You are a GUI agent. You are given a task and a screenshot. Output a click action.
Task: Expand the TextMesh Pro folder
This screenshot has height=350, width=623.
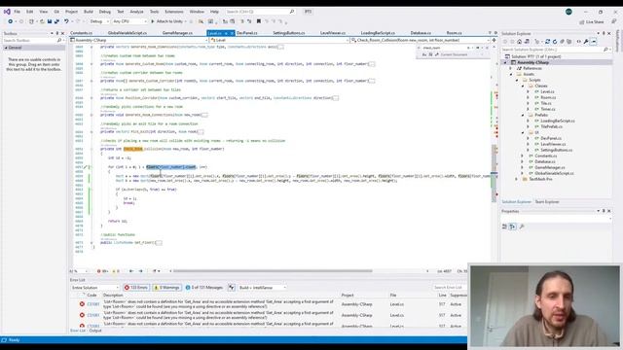517,179
